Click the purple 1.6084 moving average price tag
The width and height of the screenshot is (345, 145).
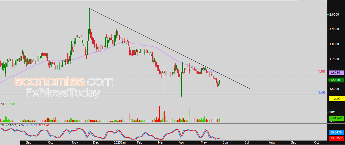[336, 72]
